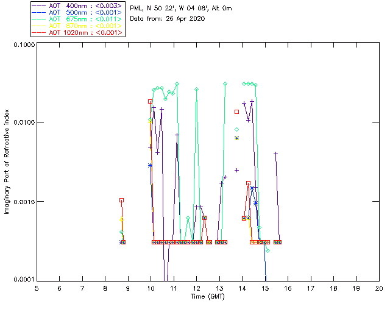Click the AOT 400nm legend entry
390x312 pixels.
[78, 5]
